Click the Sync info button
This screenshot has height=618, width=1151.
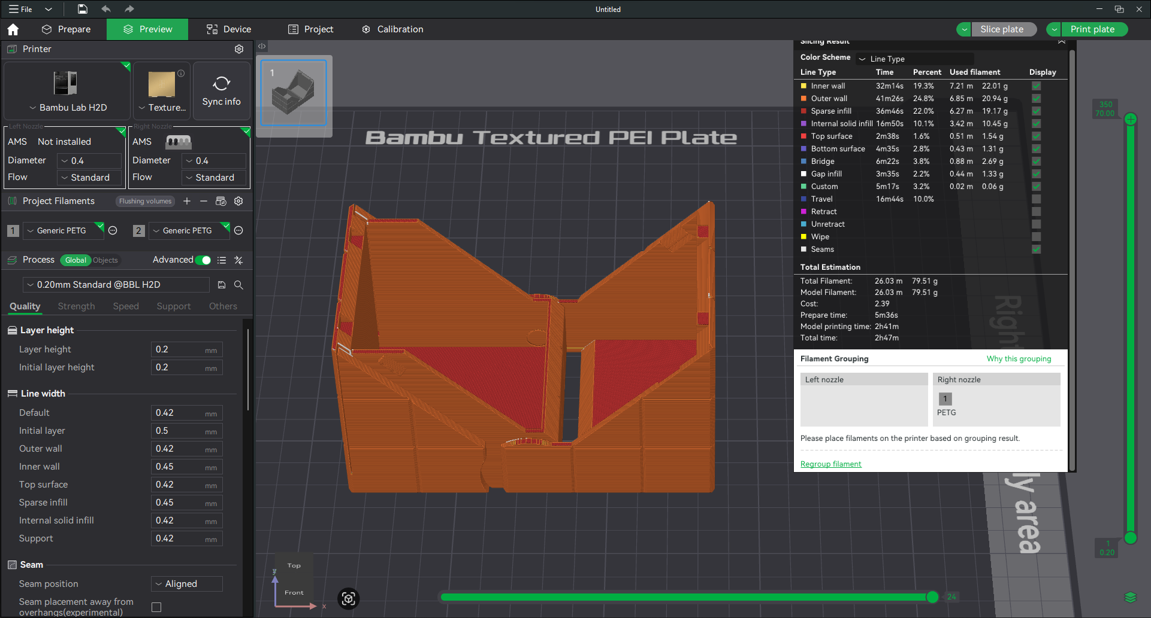click(222, 91)
